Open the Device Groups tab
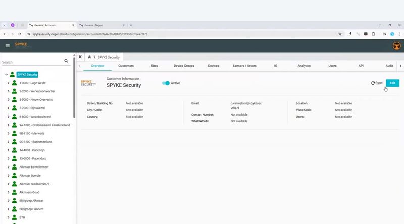Viewport: 404px width, 224px height. pos(184,66)
